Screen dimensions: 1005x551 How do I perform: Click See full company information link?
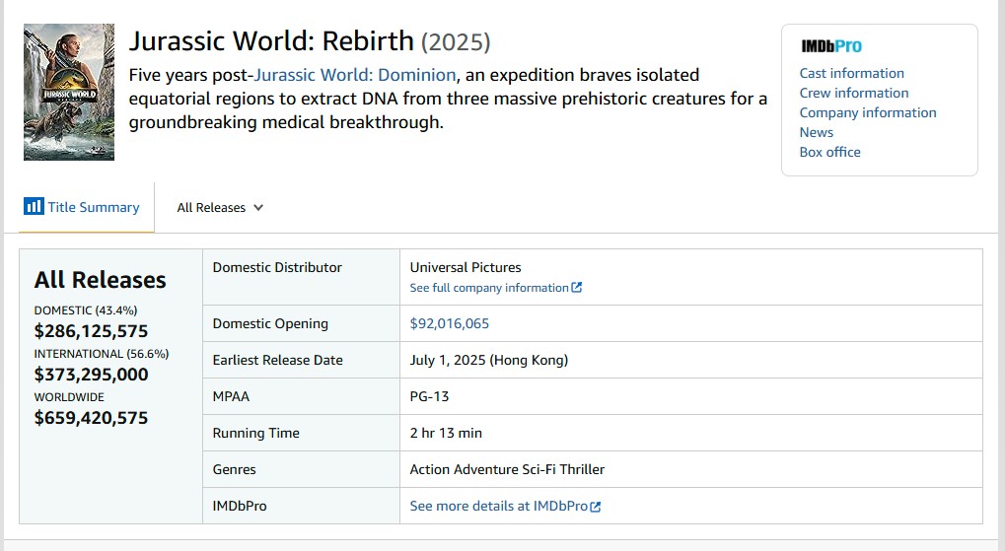pyautogui.click(x=489, y=288)
